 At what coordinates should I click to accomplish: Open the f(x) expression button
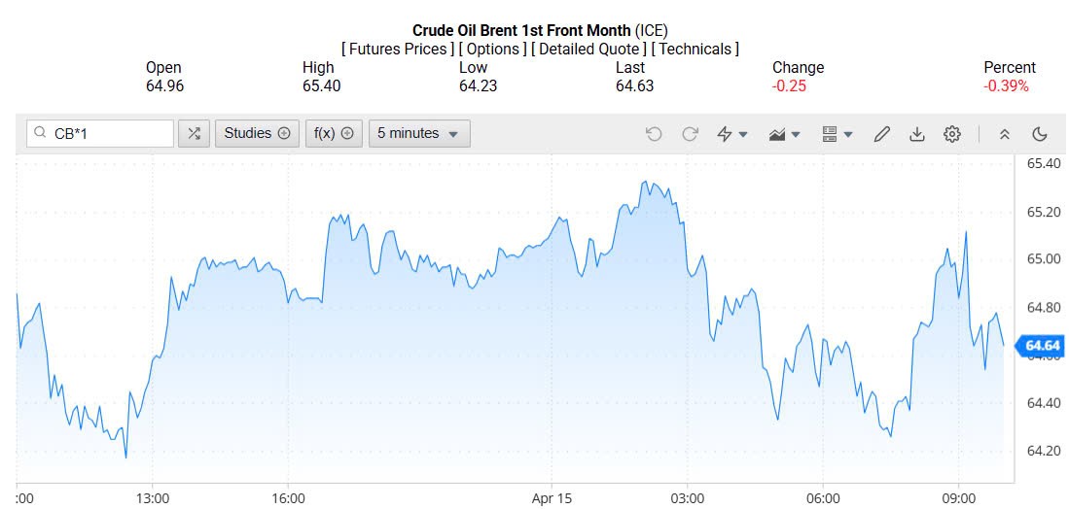333,134
